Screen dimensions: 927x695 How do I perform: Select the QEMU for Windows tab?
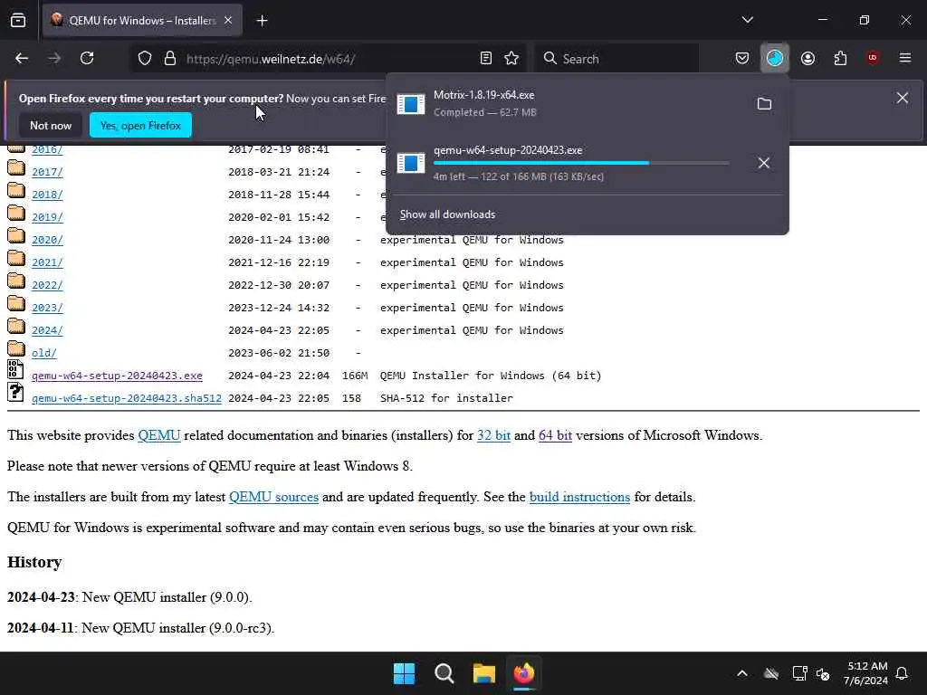click(x=142, y=20)
